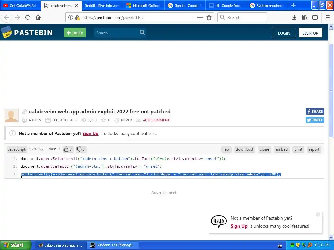Switch to Microsoft Outlook tab
Viewport: 334px width, 250px height.
144,6
